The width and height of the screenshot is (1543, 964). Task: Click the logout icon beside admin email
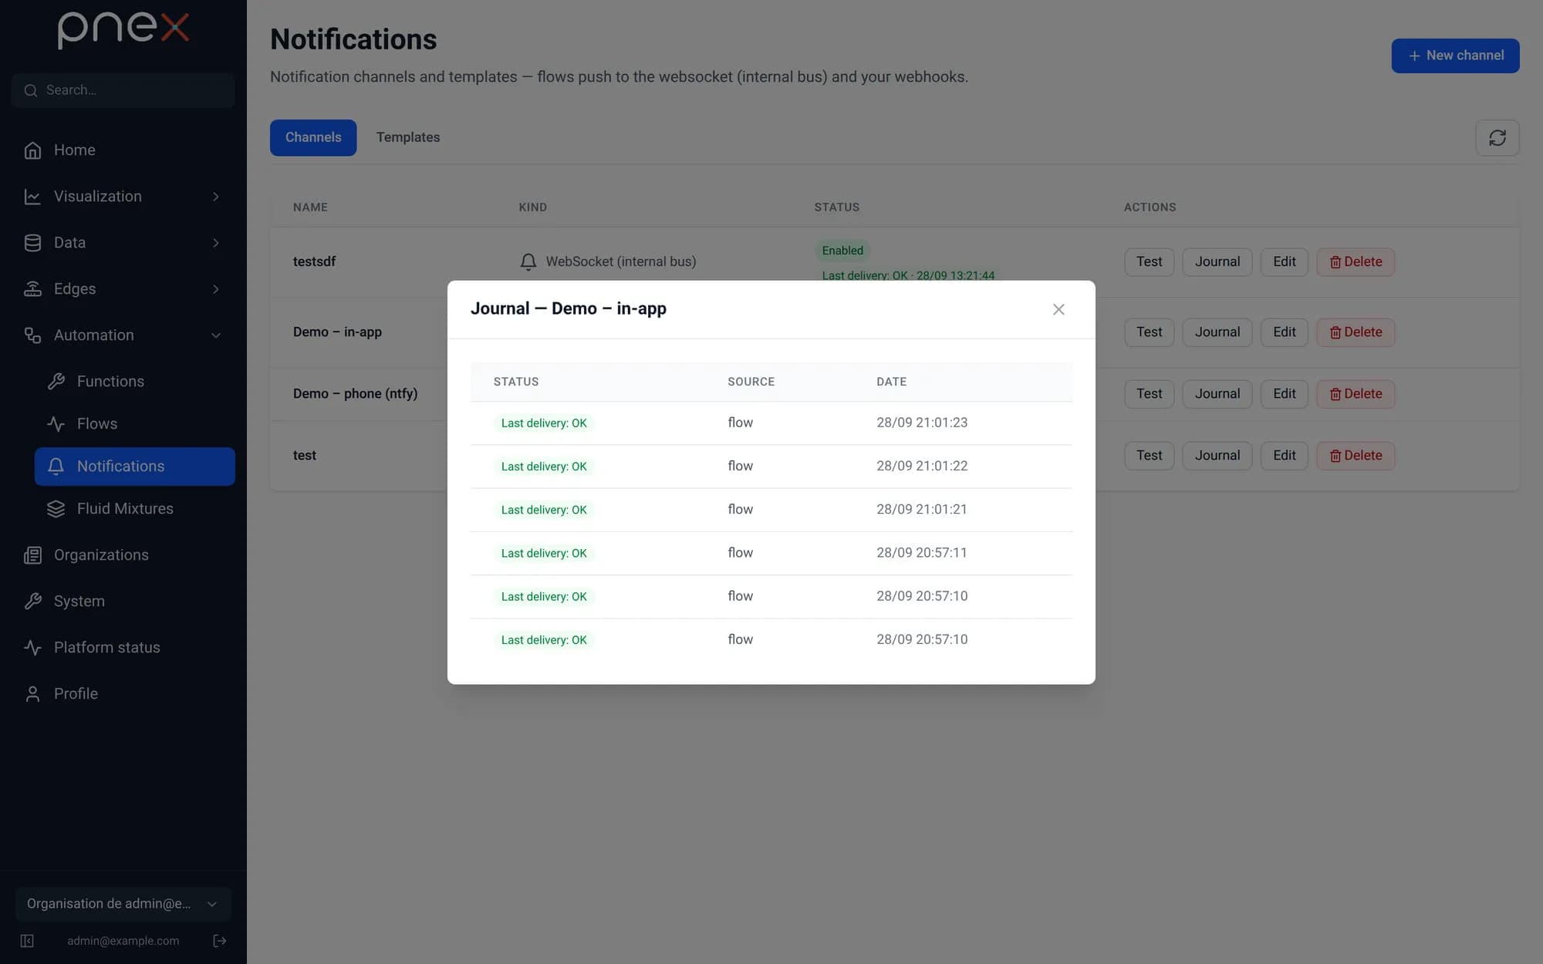point(220,941)
